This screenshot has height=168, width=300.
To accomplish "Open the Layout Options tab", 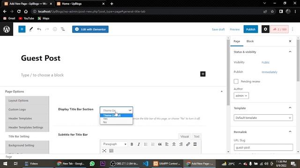I will point(27,100).
